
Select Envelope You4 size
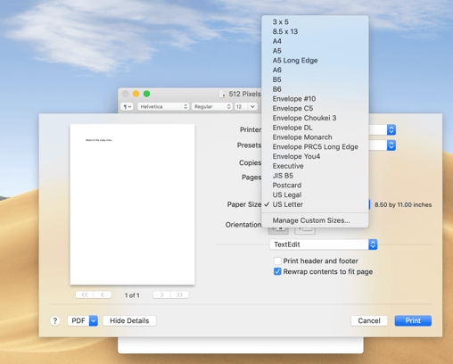[x=315, y=156]
